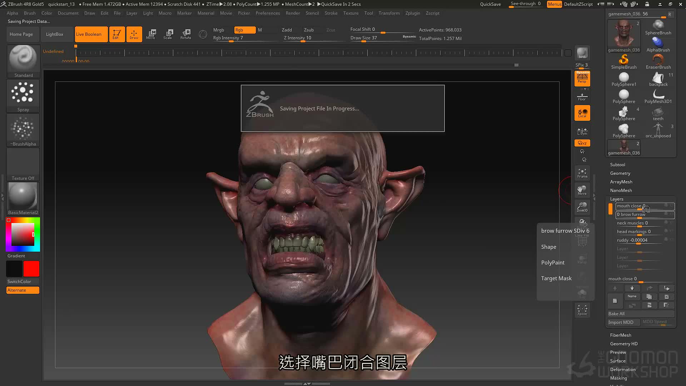Open the Spray stroke selector
686x386 pixels.
[23, 96]
